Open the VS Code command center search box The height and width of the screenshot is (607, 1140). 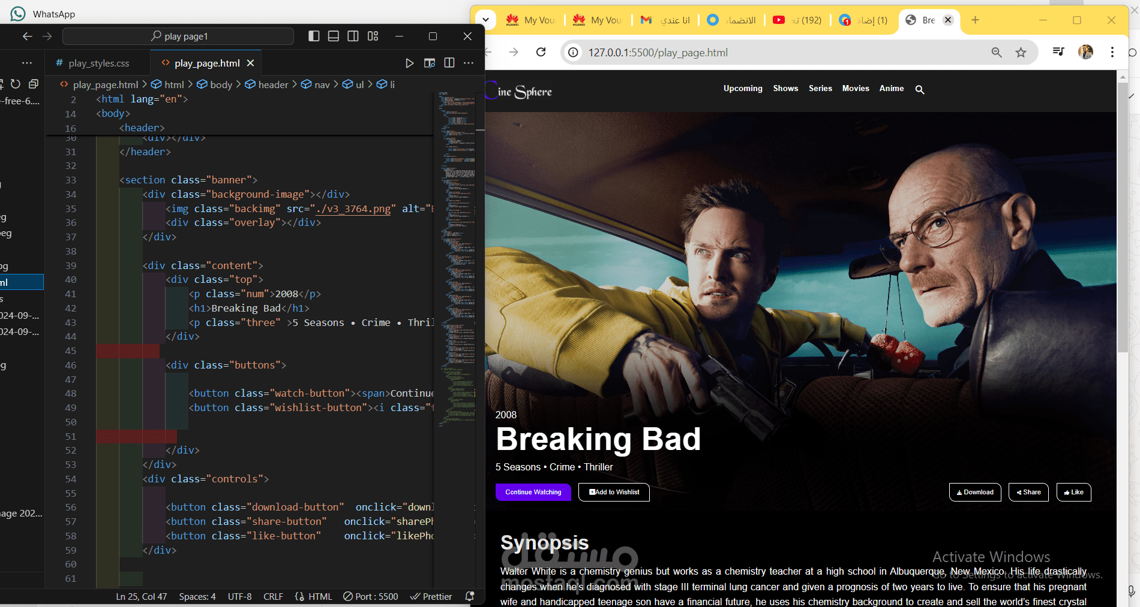click(x=178, y=37)
